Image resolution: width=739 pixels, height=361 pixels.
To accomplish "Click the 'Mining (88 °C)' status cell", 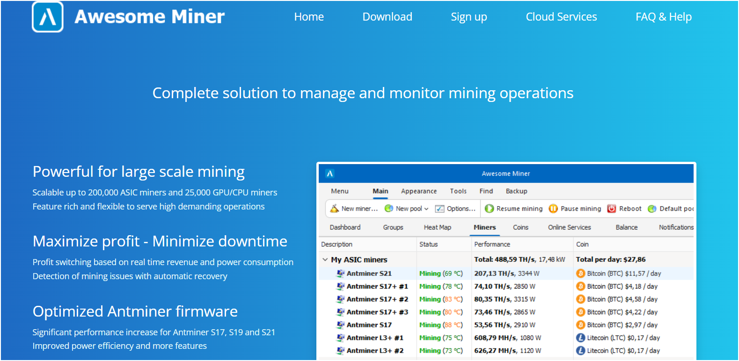I will [x=441, y=325].
